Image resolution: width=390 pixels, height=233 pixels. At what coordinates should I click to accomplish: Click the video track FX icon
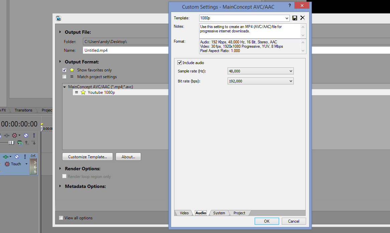6,136
